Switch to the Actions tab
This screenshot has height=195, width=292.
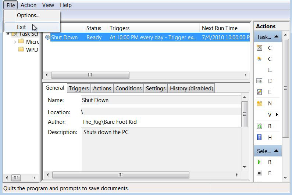(x=102, y=89)
